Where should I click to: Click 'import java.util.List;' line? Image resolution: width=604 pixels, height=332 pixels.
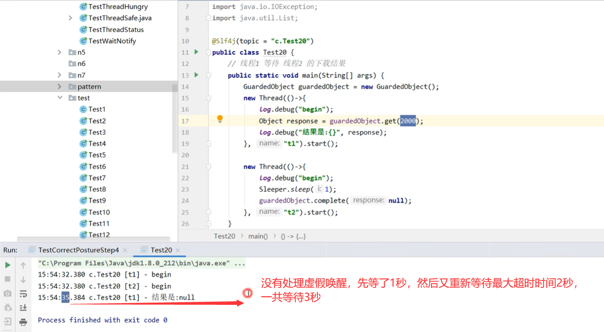255,18
